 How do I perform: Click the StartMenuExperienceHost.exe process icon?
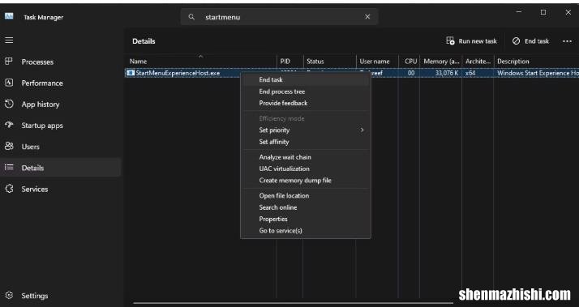(131, 73)
